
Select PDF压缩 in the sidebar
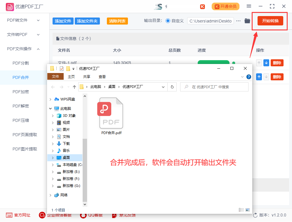point(21,121)
